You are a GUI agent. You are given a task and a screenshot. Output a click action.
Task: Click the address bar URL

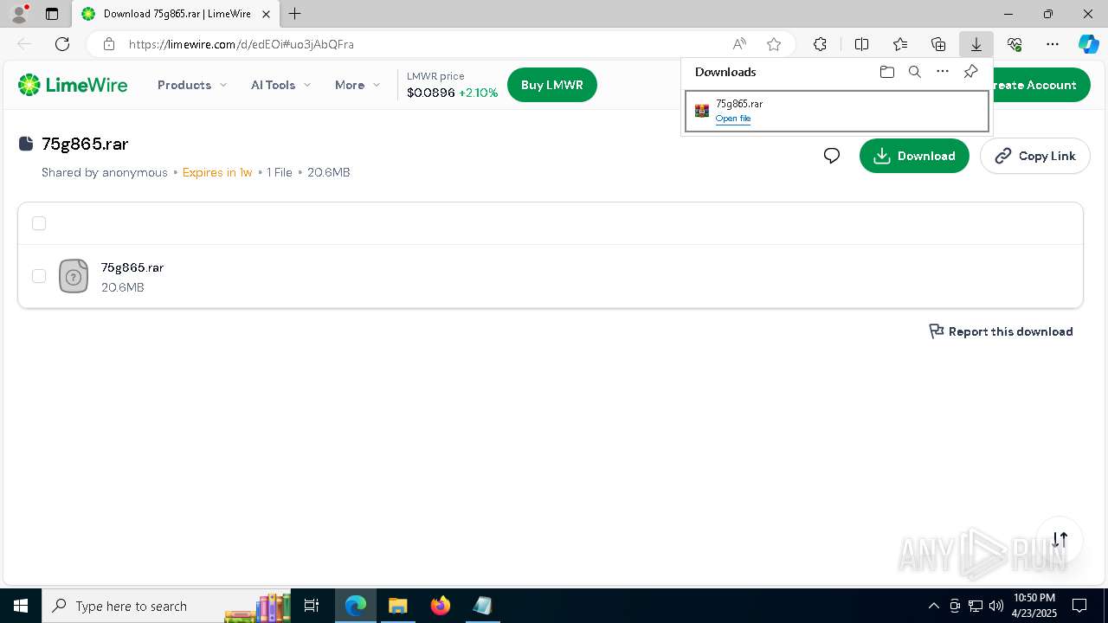pyautogui.click(x=242, y=44)
